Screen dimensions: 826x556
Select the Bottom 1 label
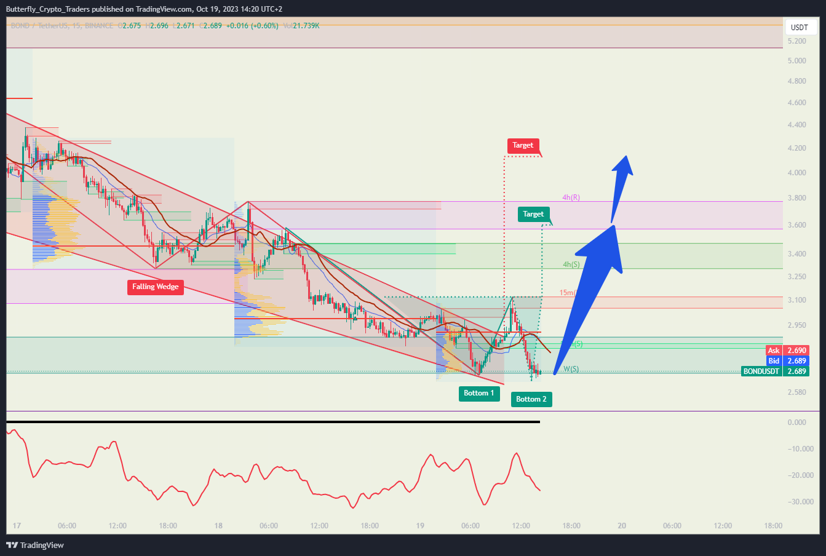[x=479, y=393]
